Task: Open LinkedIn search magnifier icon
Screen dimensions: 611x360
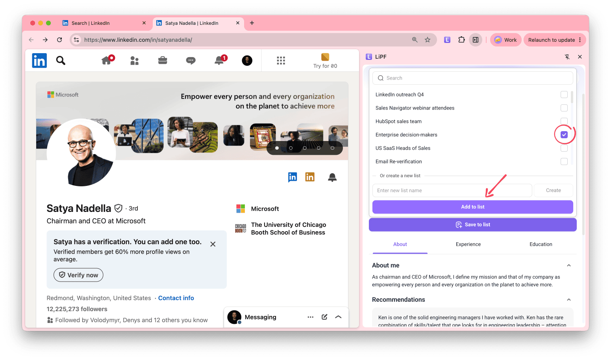Action: coord(61,60)
